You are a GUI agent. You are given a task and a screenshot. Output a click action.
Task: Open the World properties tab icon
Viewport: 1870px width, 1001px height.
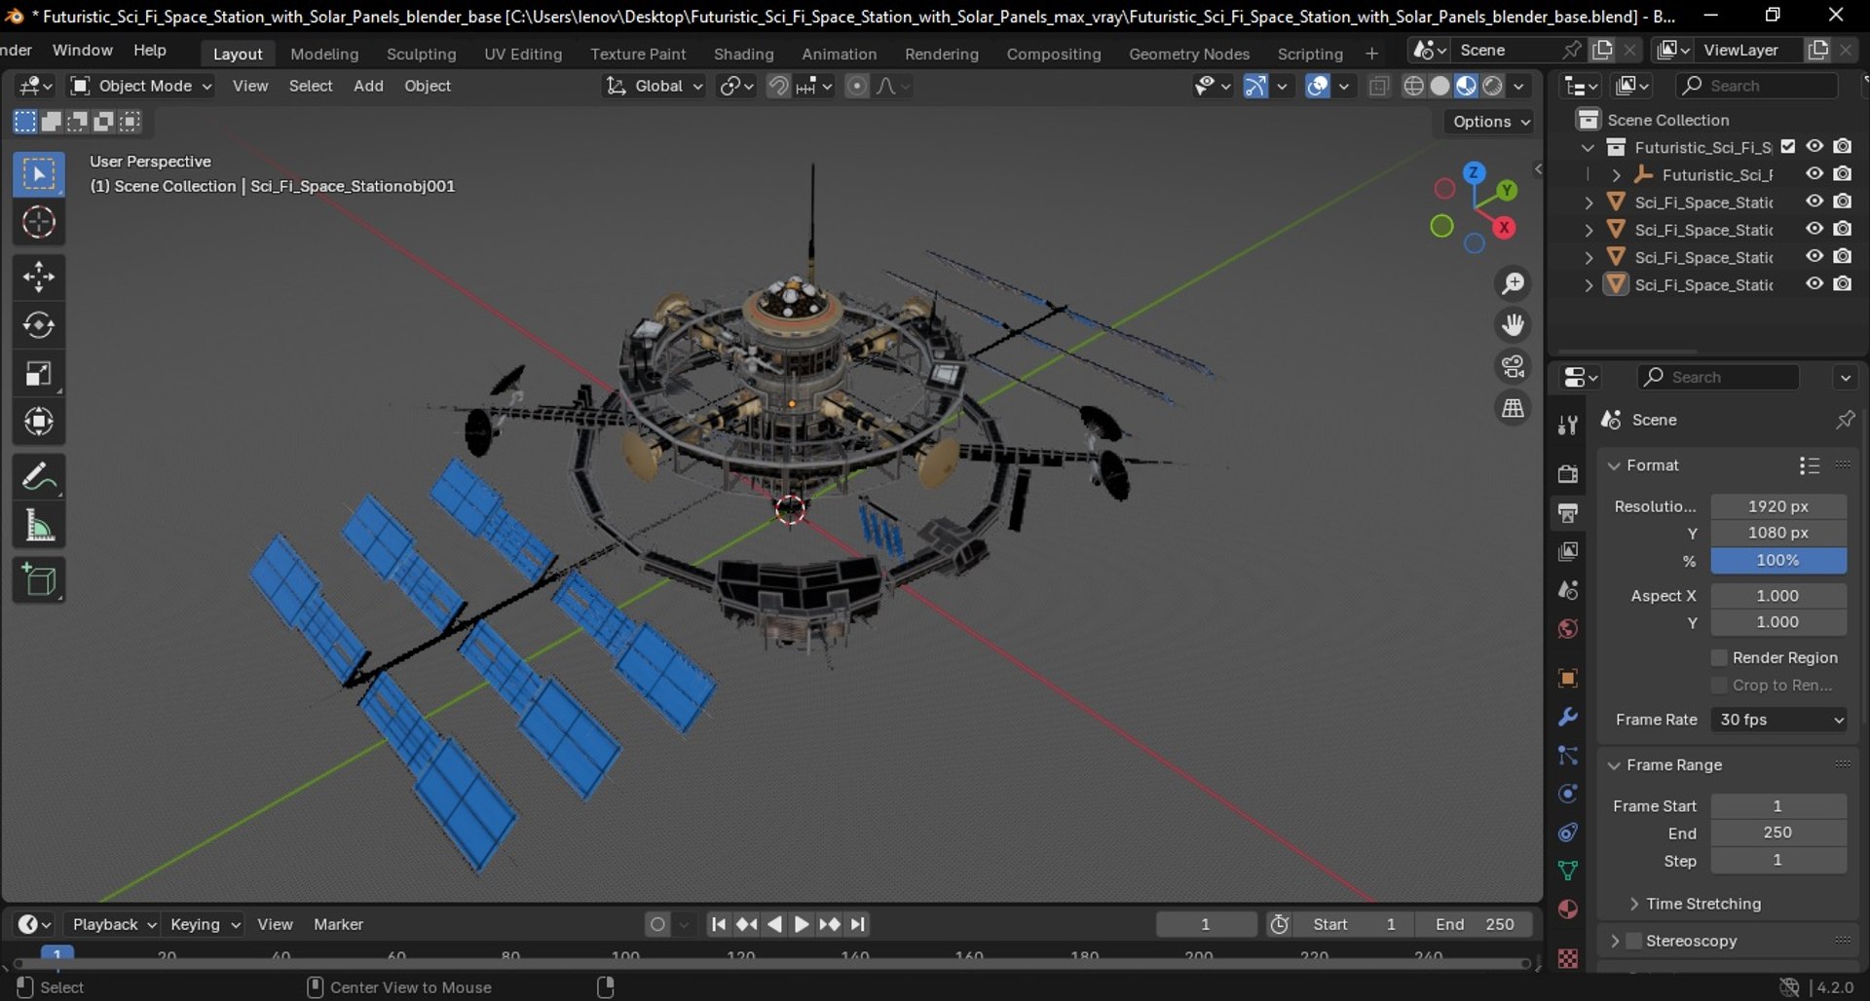(x=1568, y=629)
